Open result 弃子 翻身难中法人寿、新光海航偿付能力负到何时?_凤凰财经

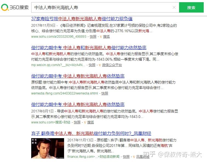pyautogui.click(x=91, y=133)
